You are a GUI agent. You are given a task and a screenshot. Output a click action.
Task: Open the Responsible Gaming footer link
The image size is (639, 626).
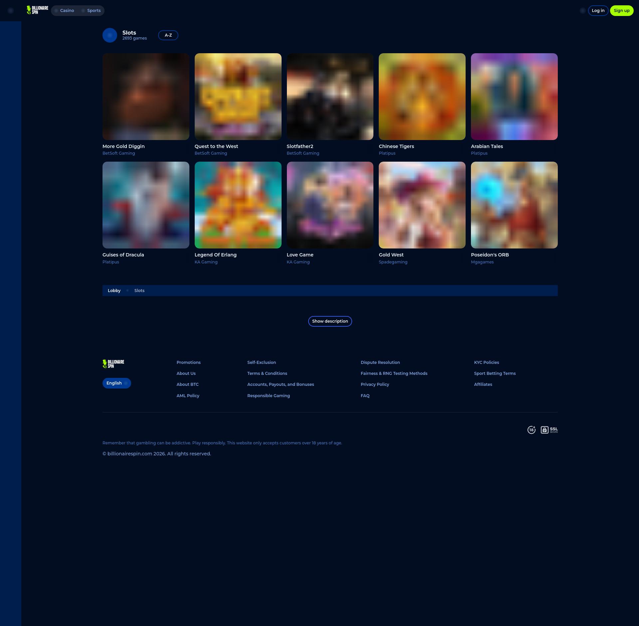click(x=268, y=396)
